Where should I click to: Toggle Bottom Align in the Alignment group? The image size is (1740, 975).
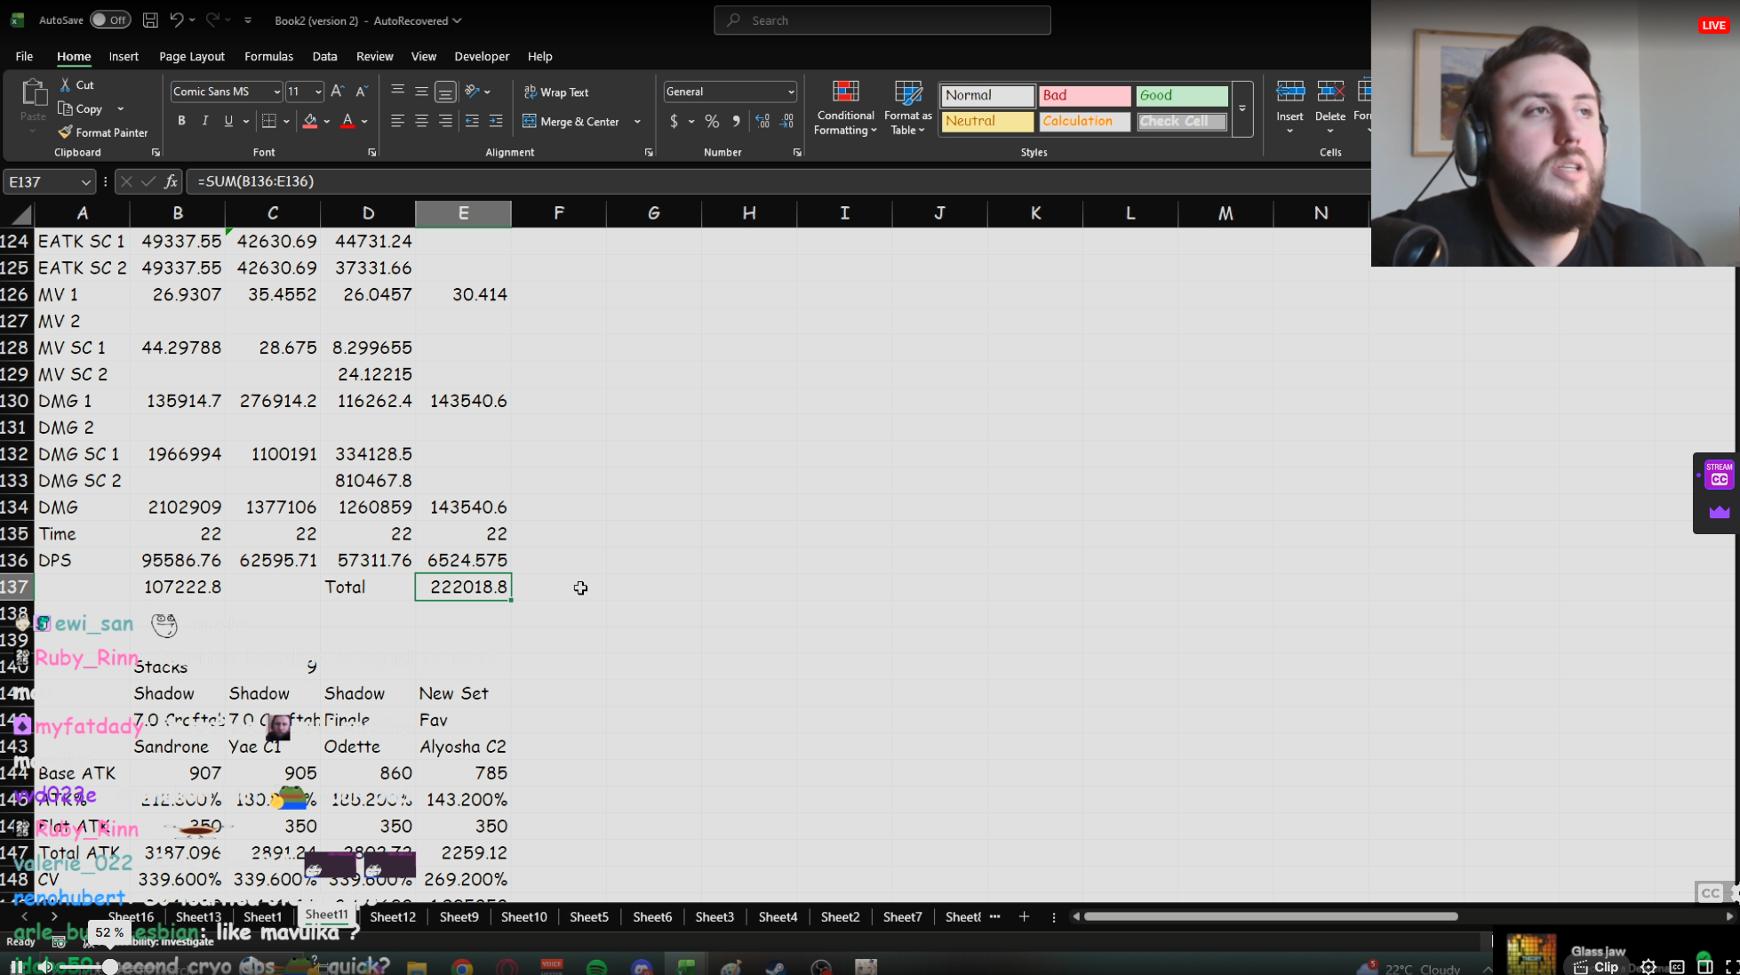445,92
